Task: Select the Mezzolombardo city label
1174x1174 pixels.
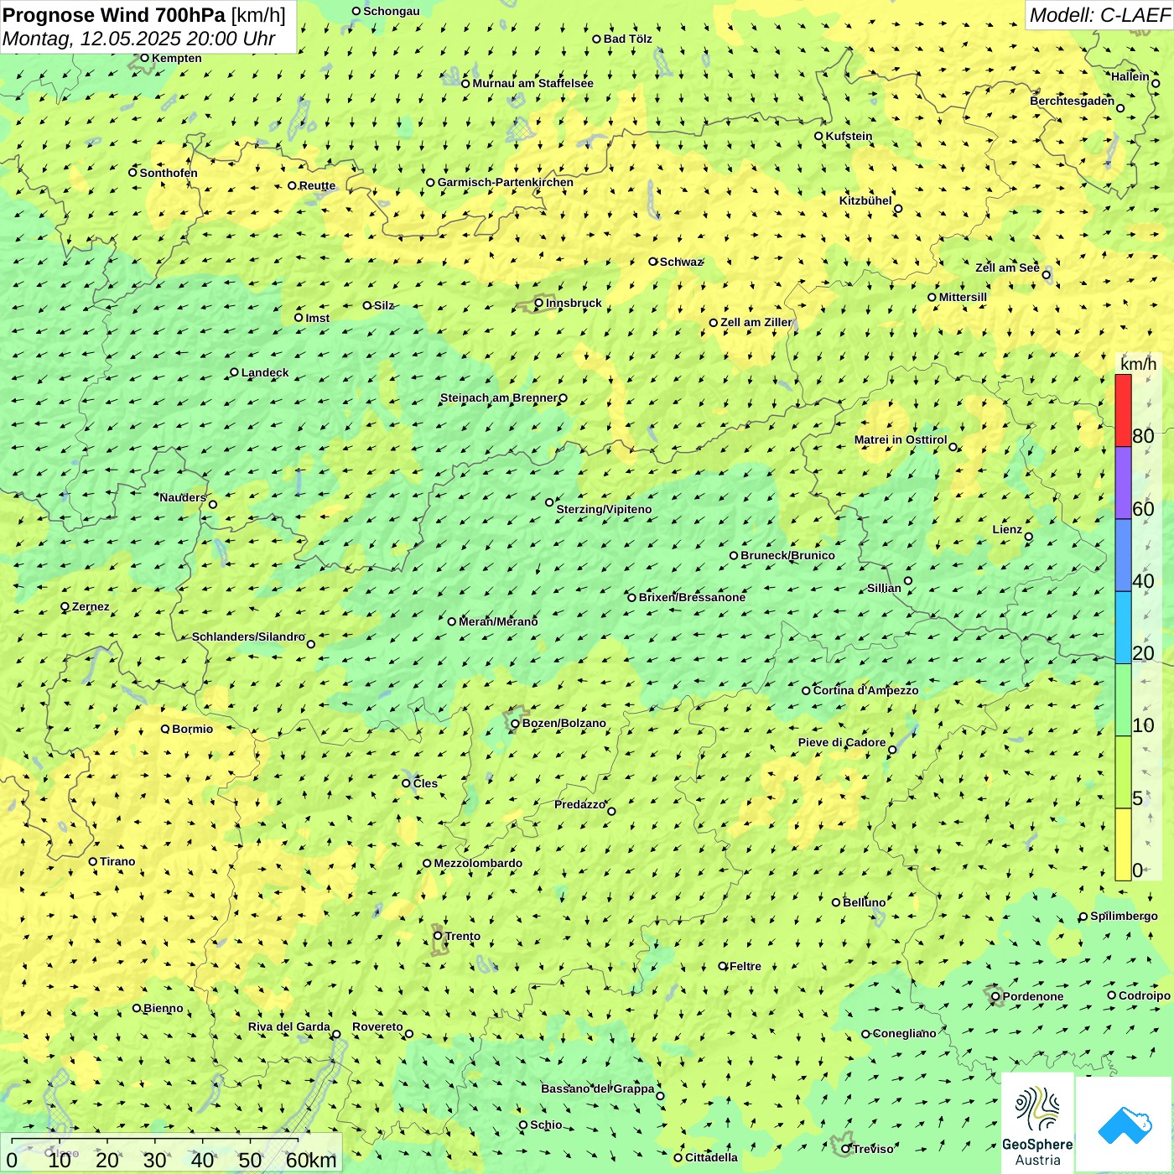Action: click(x=478, y=864)
